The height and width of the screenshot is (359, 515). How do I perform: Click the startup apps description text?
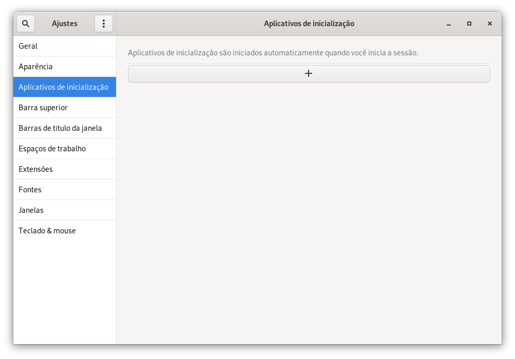[x=273, y=53]
